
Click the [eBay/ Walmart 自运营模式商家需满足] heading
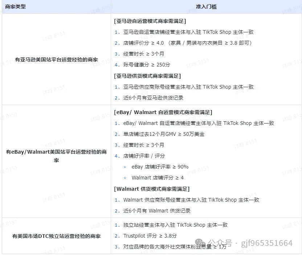(163, 112)
